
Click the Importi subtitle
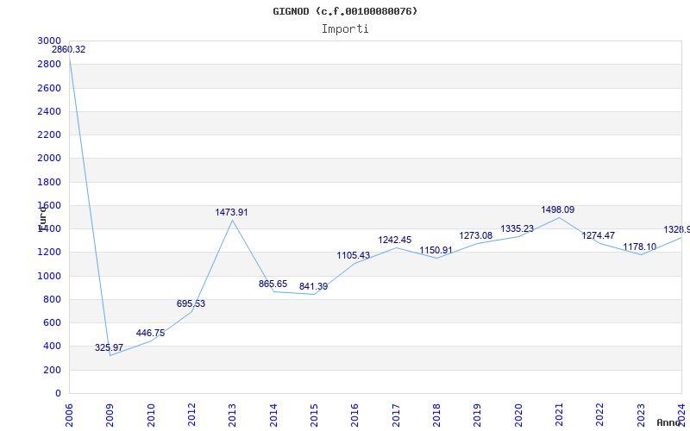tap(345, 29)
